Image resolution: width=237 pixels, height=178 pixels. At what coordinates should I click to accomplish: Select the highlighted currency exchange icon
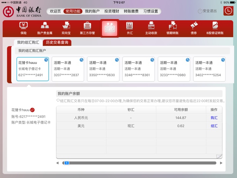tap(110, 28)
